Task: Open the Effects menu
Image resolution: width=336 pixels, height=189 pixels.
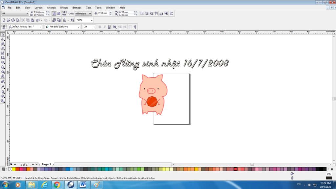Action: (x=64, y=8)
